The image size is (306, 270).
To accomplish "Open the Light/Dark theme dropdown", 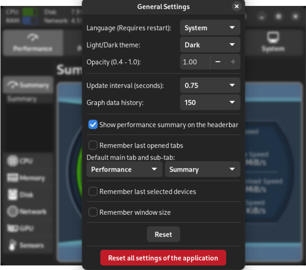I will tap(210, 45).
